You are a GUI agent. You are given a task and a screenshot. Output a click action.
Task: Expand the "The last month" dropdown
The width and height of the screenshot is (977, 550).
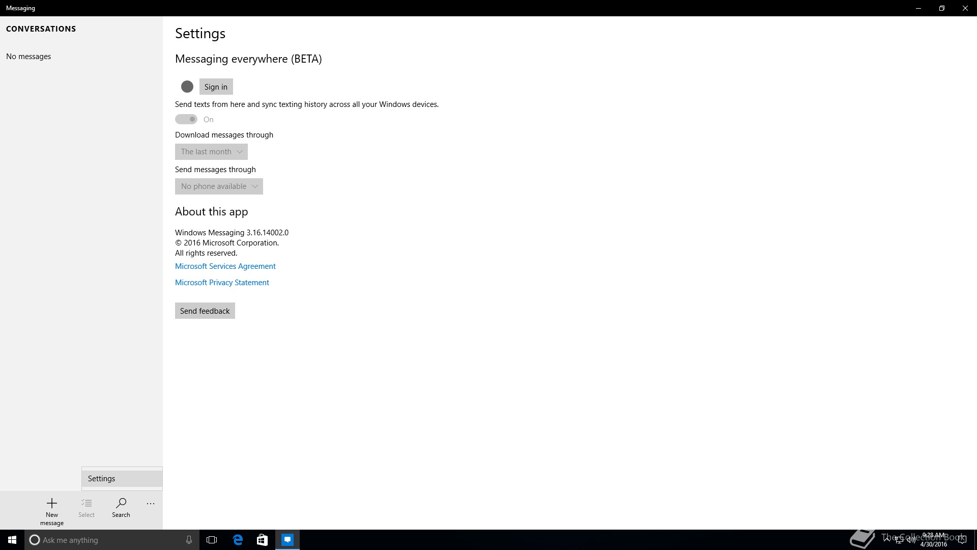pyautogui.click(x=211, y=152)
